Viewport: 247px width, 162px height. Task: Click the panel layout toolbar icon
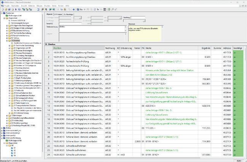(x=38, y=10)
